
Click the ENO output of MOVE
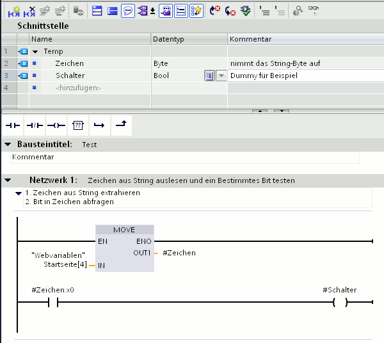point(144,241)
